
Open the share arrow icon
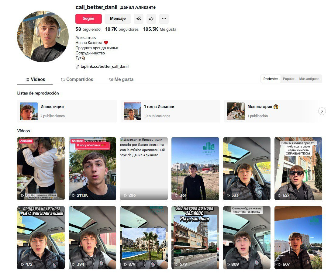(x=151, y=19)
